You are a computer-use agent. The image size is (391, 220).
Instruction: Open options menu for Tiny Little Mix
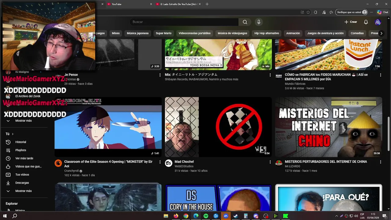point(270,75)
